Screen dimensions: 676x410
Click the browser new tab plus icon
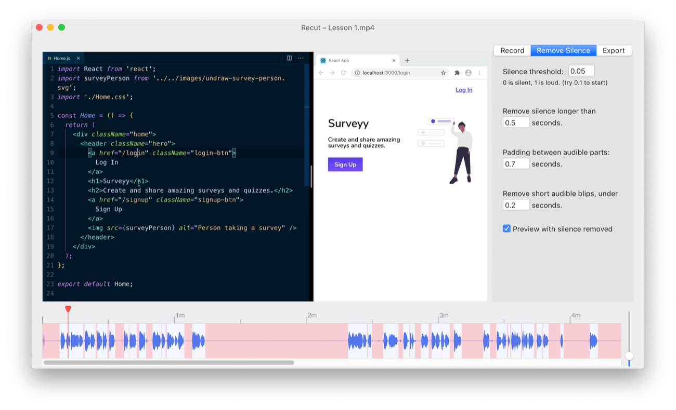407,61
